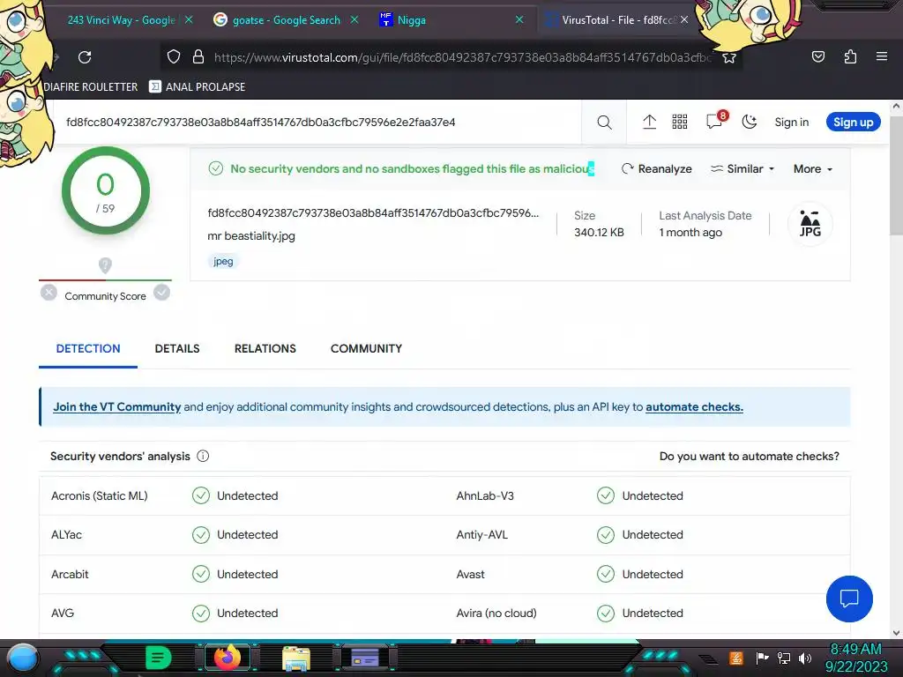The height and width of the screenshot is (677, 903).
Task: Click the jpeg tag chip
Action: [x=223, y=261]
